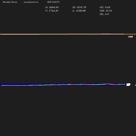Click the white current-price tag beside candles
Viewport: 136px width, 136px height.
tap(128, 85)
